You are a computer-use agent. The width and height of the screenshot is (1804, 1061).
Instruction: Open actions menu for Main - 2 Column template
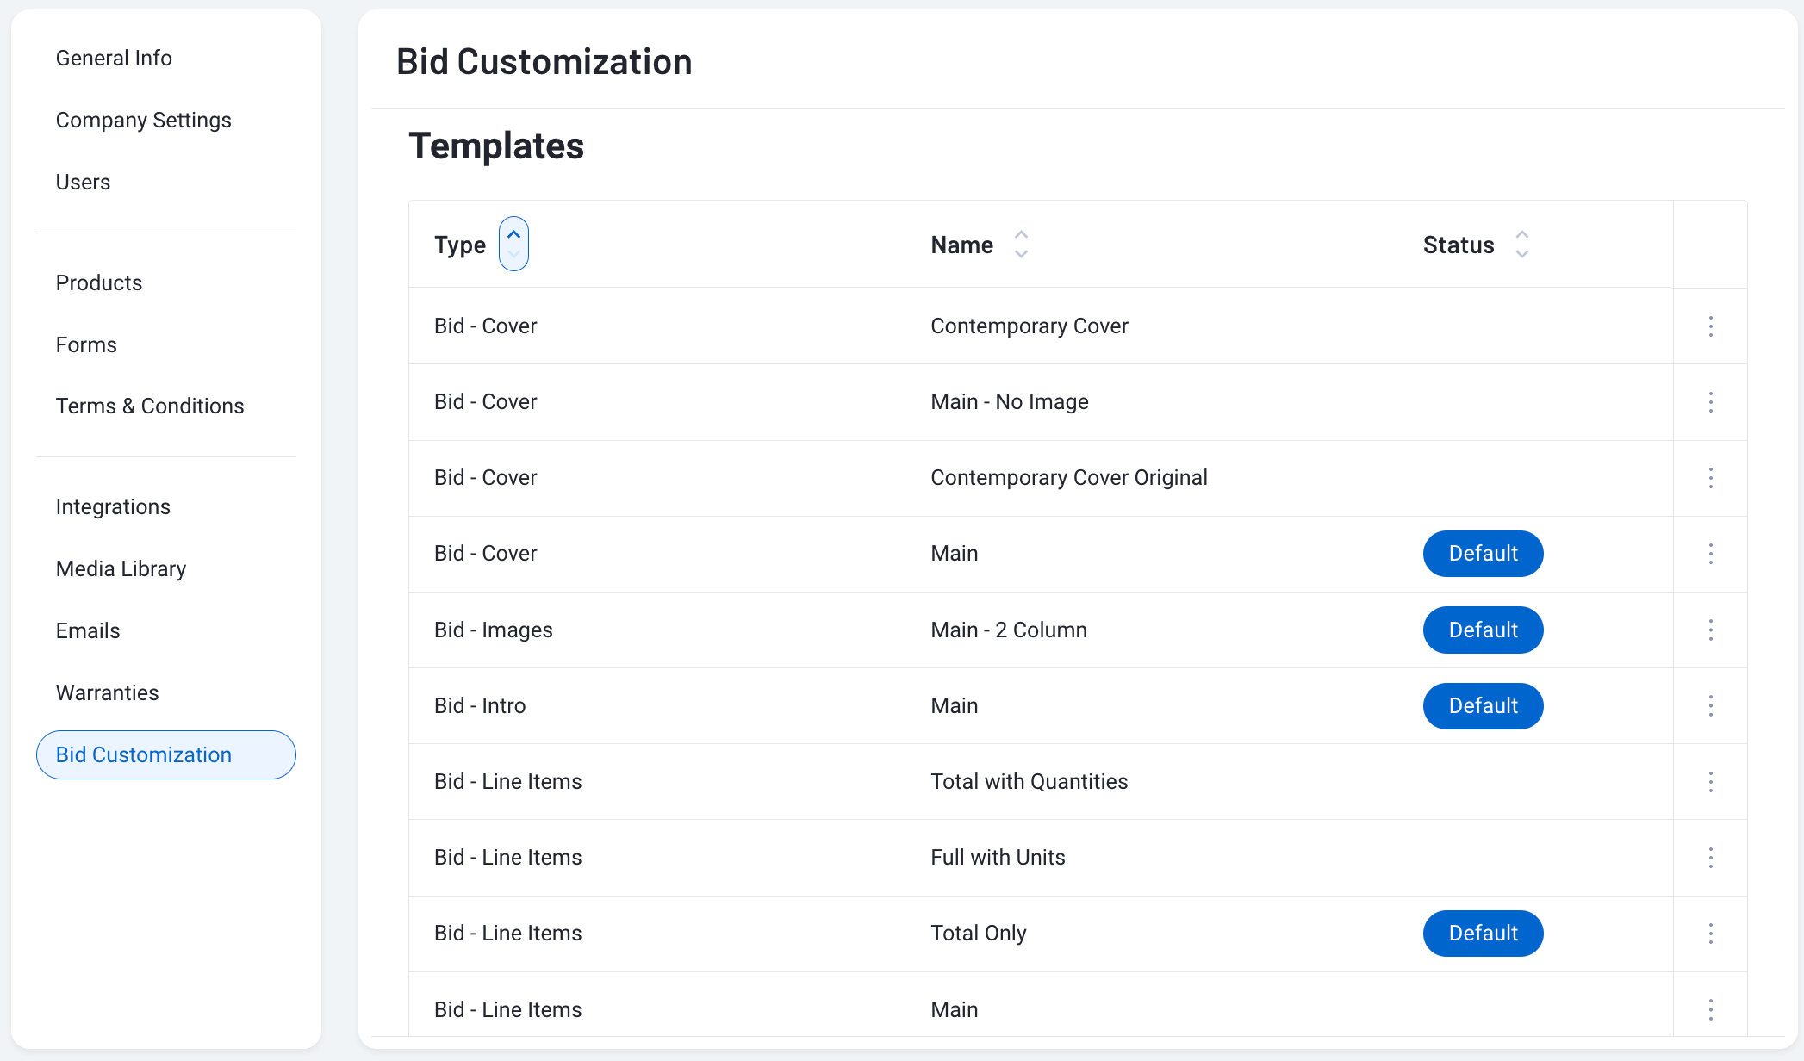tap(1710, 630)
